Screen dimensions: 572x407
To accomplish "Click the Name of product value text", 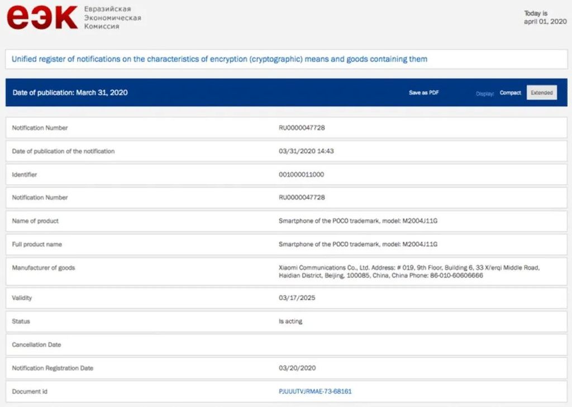I will tap(358, 221).
